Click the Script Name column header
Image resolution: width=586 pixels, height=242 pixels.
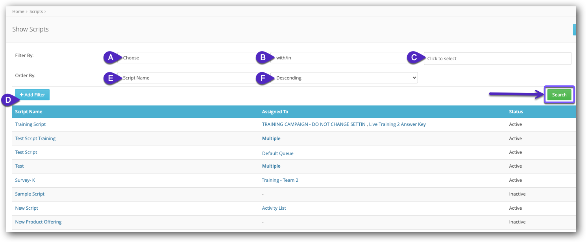click(29, 112)
